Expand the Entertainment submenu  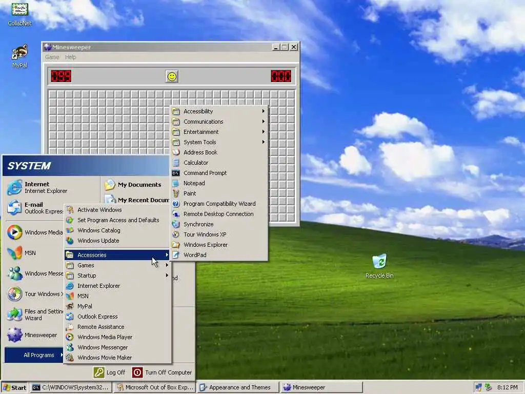219,132
